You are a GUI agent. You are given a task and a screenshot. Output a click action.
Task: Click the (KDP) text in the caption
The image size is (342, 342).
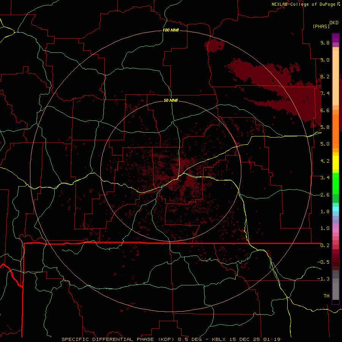point(166,339)
